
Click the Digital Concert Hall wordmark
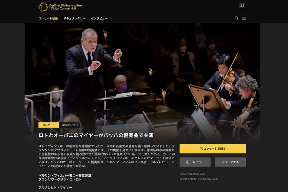(63, 8)
